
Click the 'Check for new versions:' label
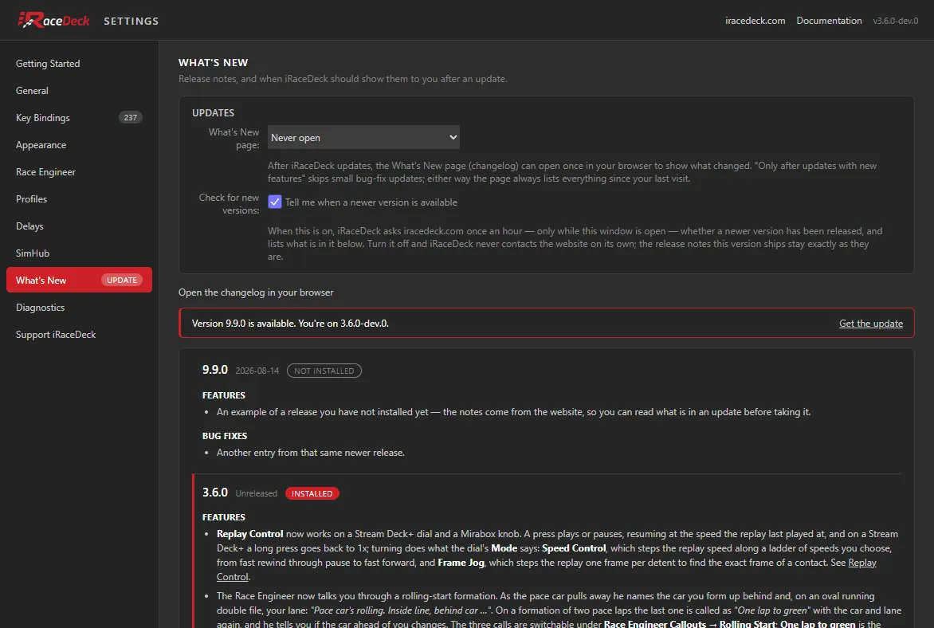pyautogui.click(x=230, y=204)
